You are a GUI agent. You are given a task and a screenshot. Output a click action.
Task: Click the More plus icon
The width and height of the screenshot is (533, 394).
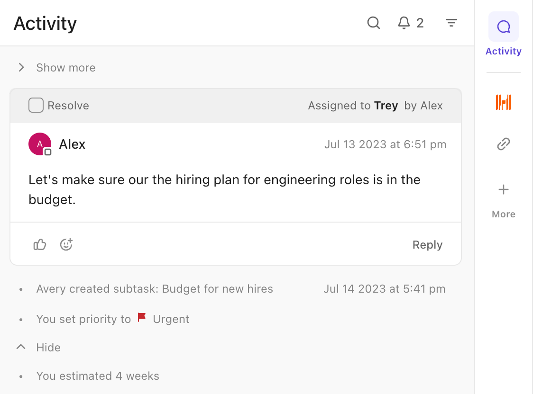coord(503,190)
